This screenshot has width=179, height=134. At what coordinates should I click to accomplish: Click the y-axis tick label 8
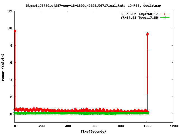click(x=11, y=46)
